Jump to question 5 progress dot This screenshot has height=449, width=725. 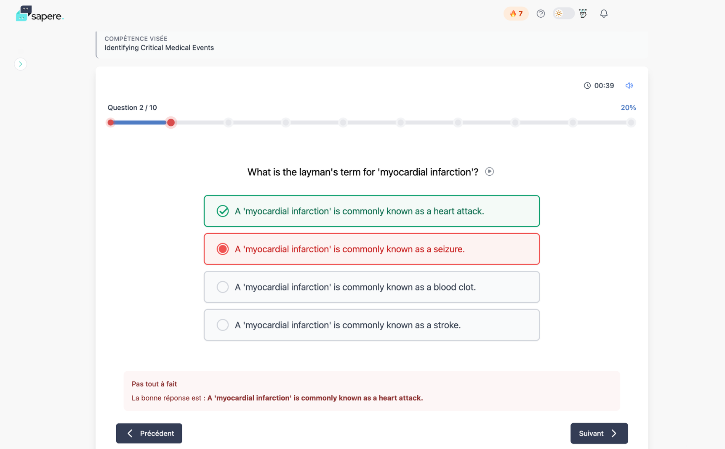tap(343, 123)
